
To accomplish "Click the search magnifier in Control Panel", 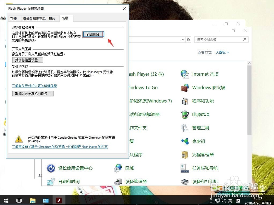I will pyautogui.click(x=244, y=39).
